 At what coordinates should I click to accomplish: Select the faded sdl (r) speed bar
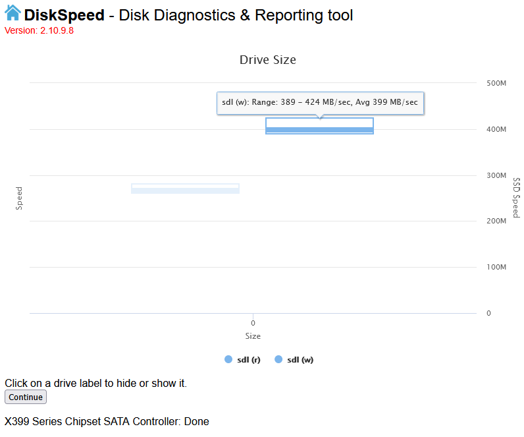[x=185, y=189]
